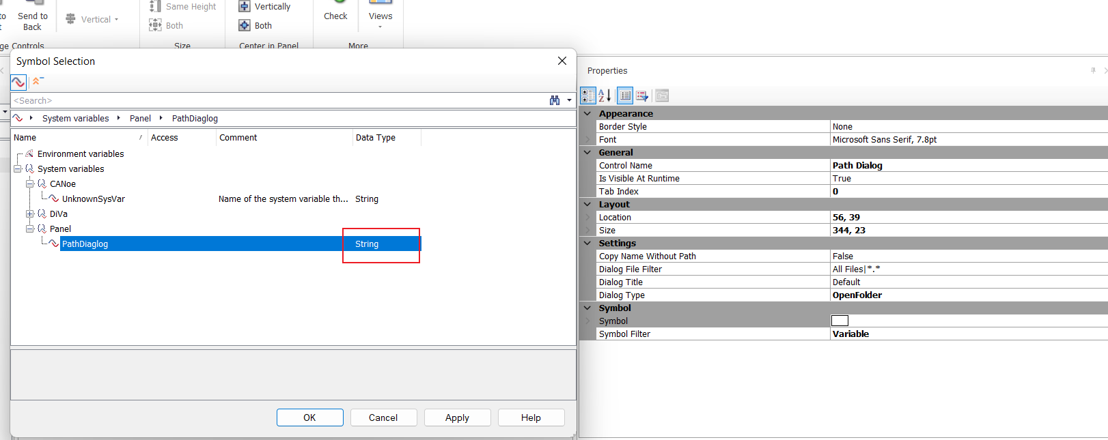Click Help in the Symbol Selection dialog
Viewport: 1108px width, 440px height.
coord(531,417)
